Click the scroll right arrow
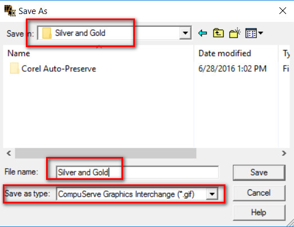The image size is (294, 227). coord(284,153)
